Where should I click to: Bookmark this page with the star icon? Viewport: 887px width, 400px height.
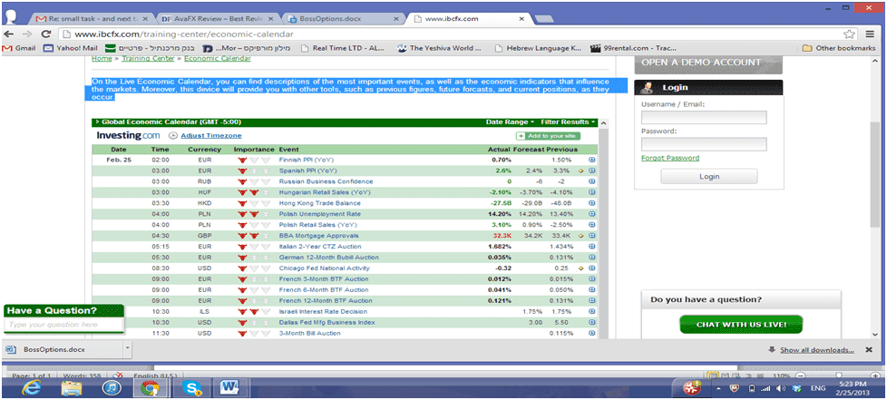tap(849, 34)
